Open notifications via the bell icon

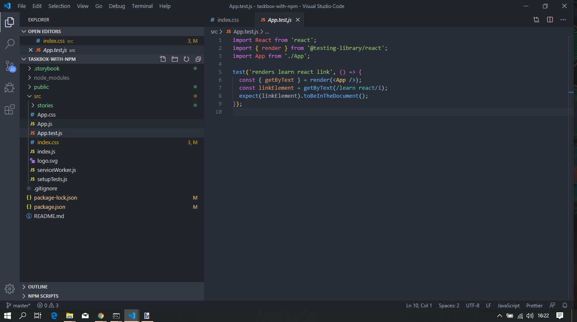(x=565, y=305)
